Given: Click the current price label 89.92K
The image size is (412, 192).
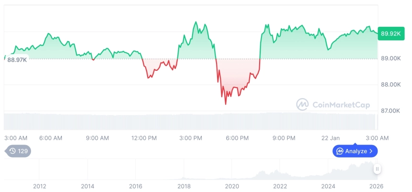Looking at the screenshot, I should pos(391,34).
